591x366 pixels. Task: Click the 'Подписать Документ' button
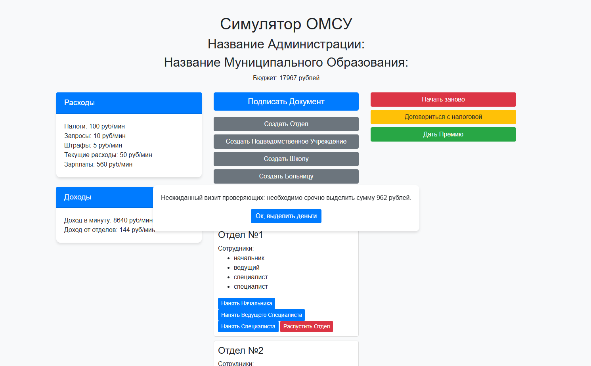286,102
